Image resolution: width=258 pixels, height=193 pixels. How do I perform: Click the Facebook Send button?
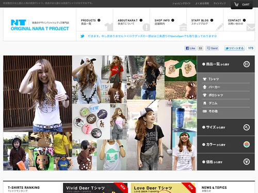point(213,48)
